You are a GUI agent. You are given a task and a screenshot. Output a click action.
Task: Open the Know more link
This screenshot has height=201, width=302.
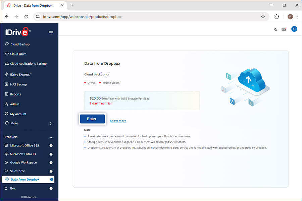pos(118,121)
